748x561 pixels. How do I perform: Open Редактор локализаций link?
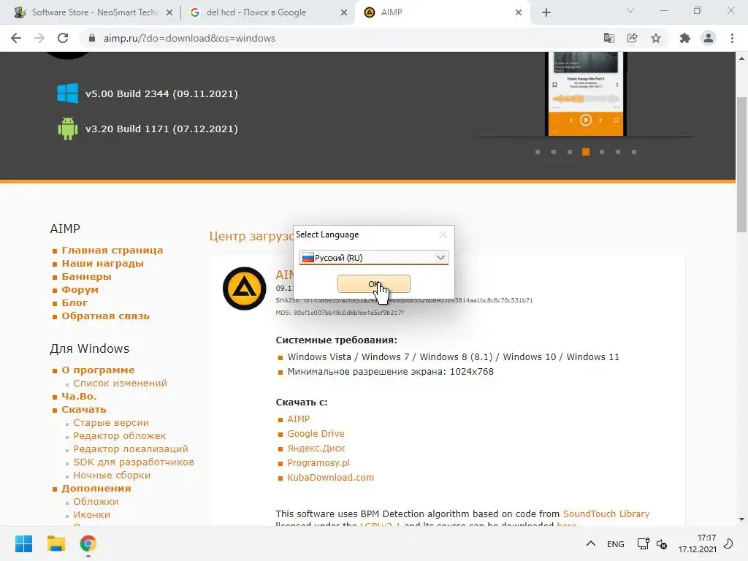tap(131, 449)
